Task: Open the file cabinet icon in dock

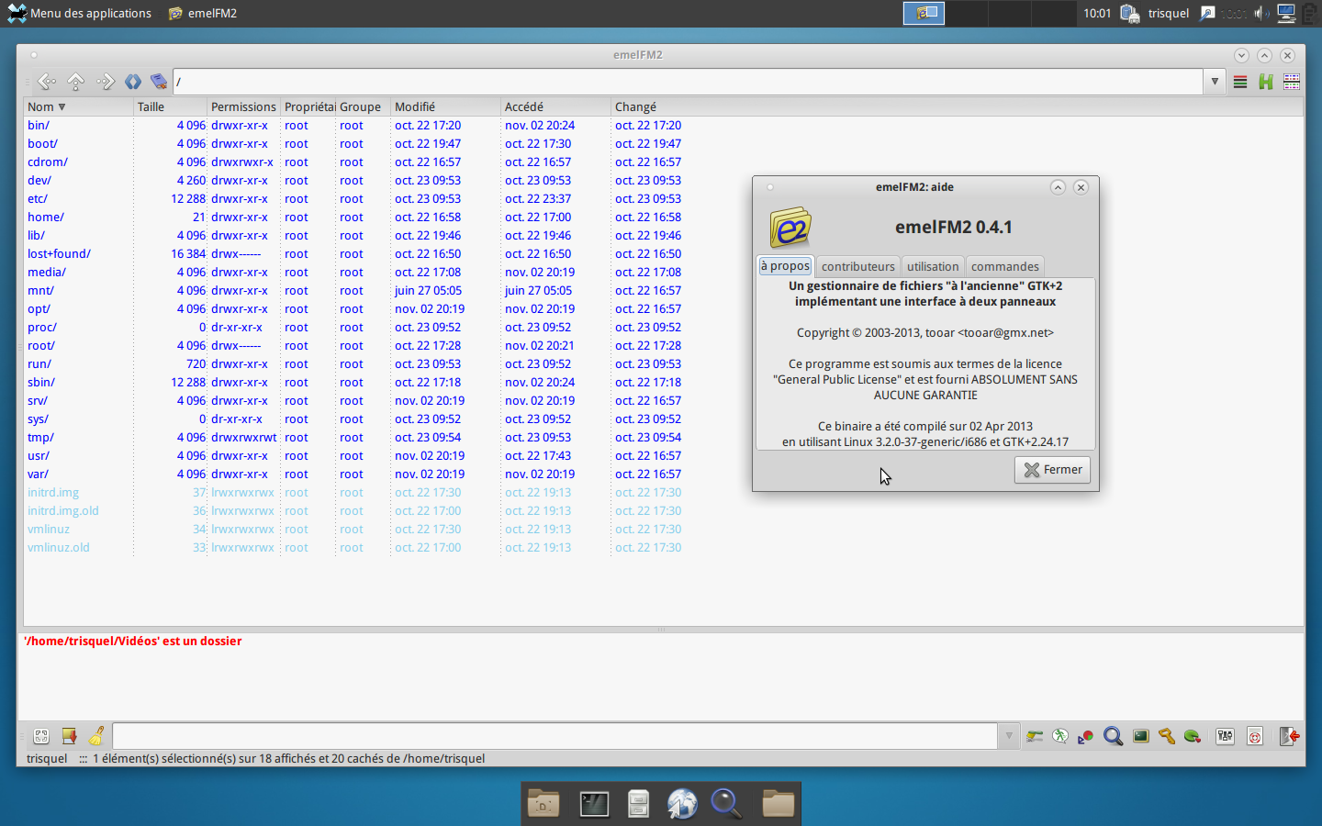Action: 638,804
